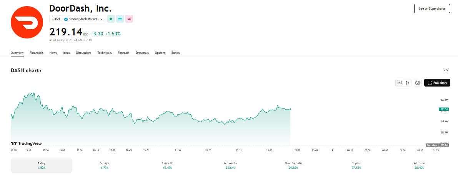Screen dimensions: 458x180
Task: Open the DASH chart heading link
Action: click(26, 71)
